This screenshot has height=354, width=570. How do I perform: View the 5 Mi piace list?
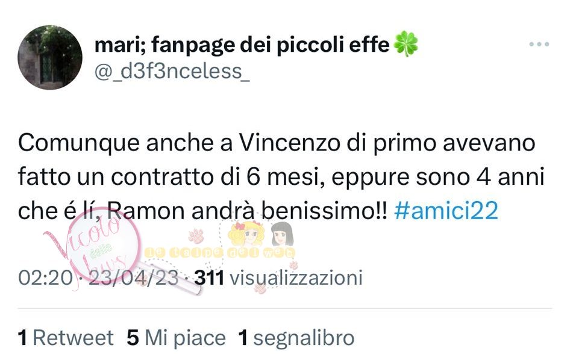point(177,338)
